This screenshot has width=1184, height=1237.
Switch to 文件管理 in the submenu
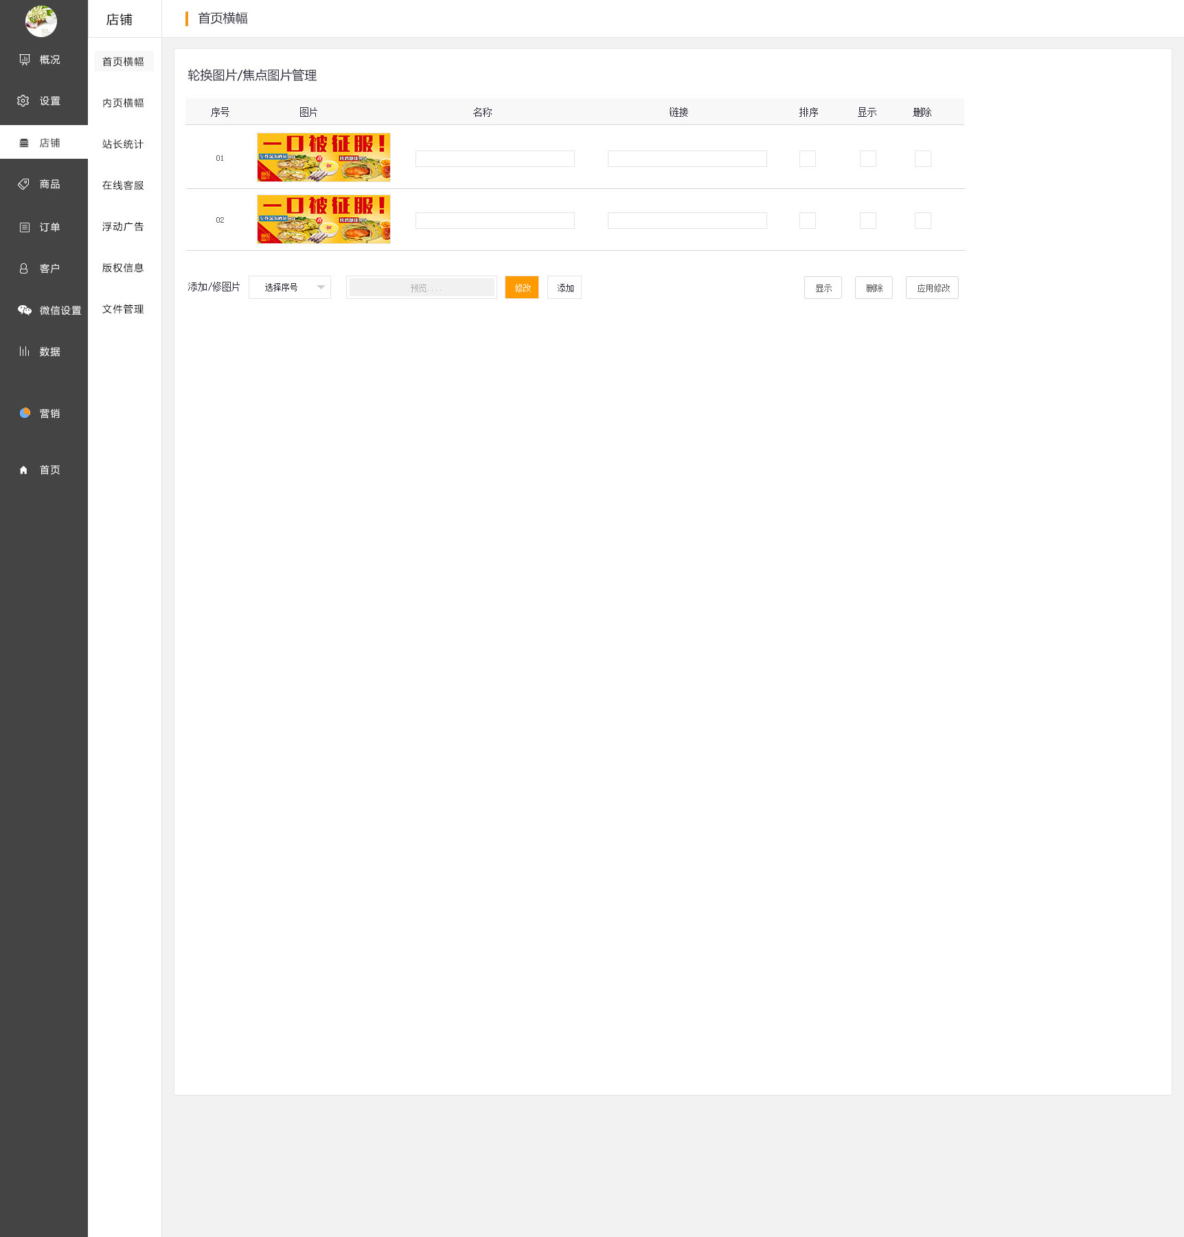123,309
